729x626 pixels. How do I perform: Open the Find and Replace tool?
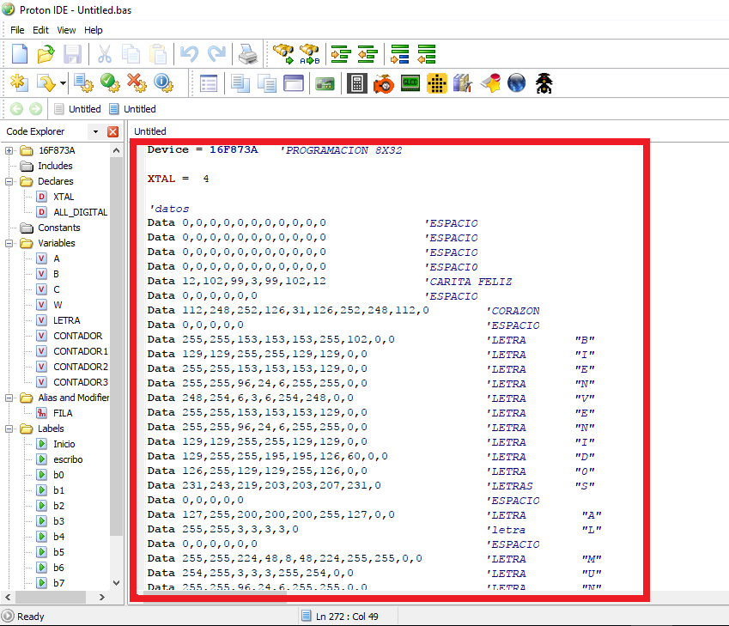(308, 53)
